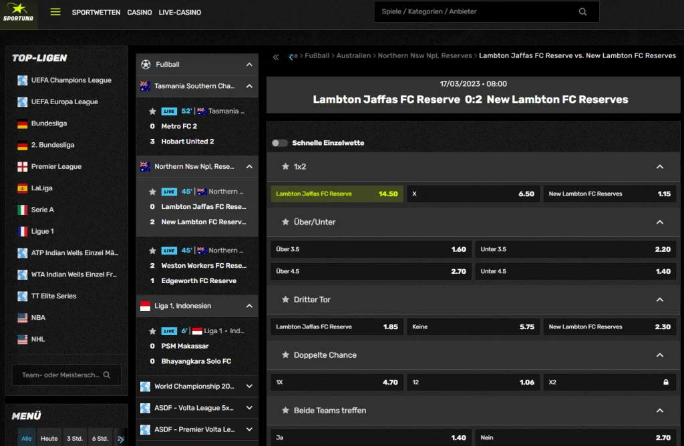
Task: Click the locked X2 odds padlock
Action: click(x=666, y=382)
